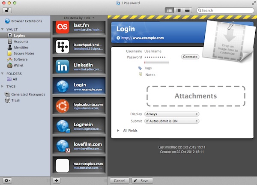This screenshot has height=185, width=257.
Task: Select the Logmein login entry
Action: [x=79, y=125]
